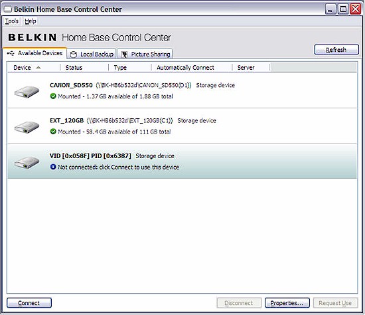Click the path \\BK-HB6b532d\EXT_120GB(C1)
The height and width of the screenshot is (315, 365).
click(130, 121)
